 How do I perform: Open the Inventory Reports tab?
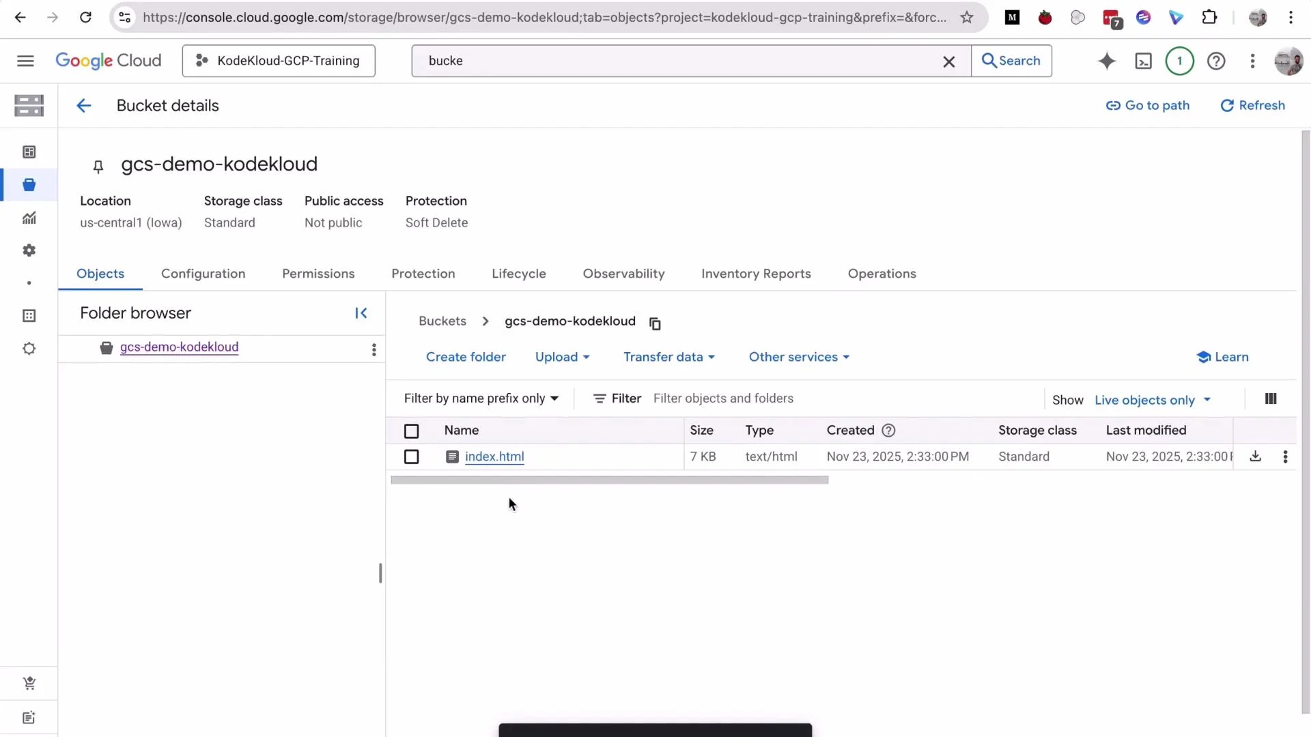756,274
